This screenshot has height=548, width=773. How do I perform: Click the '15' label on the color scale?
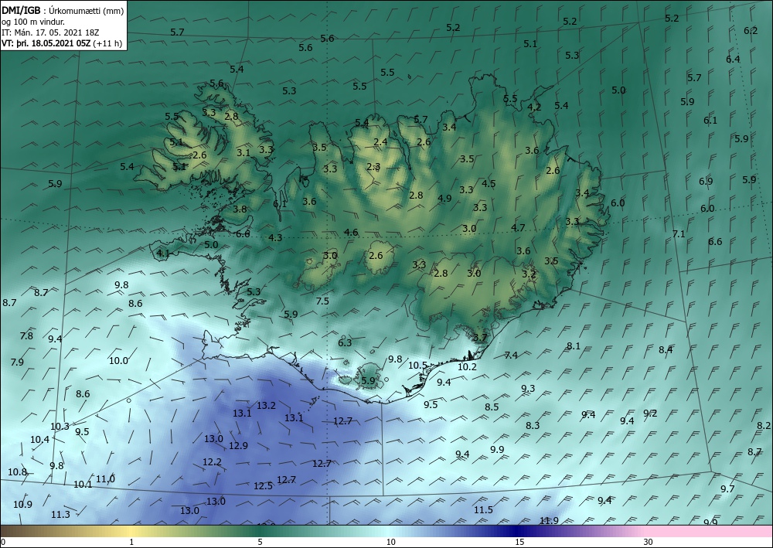pos(519,542)
